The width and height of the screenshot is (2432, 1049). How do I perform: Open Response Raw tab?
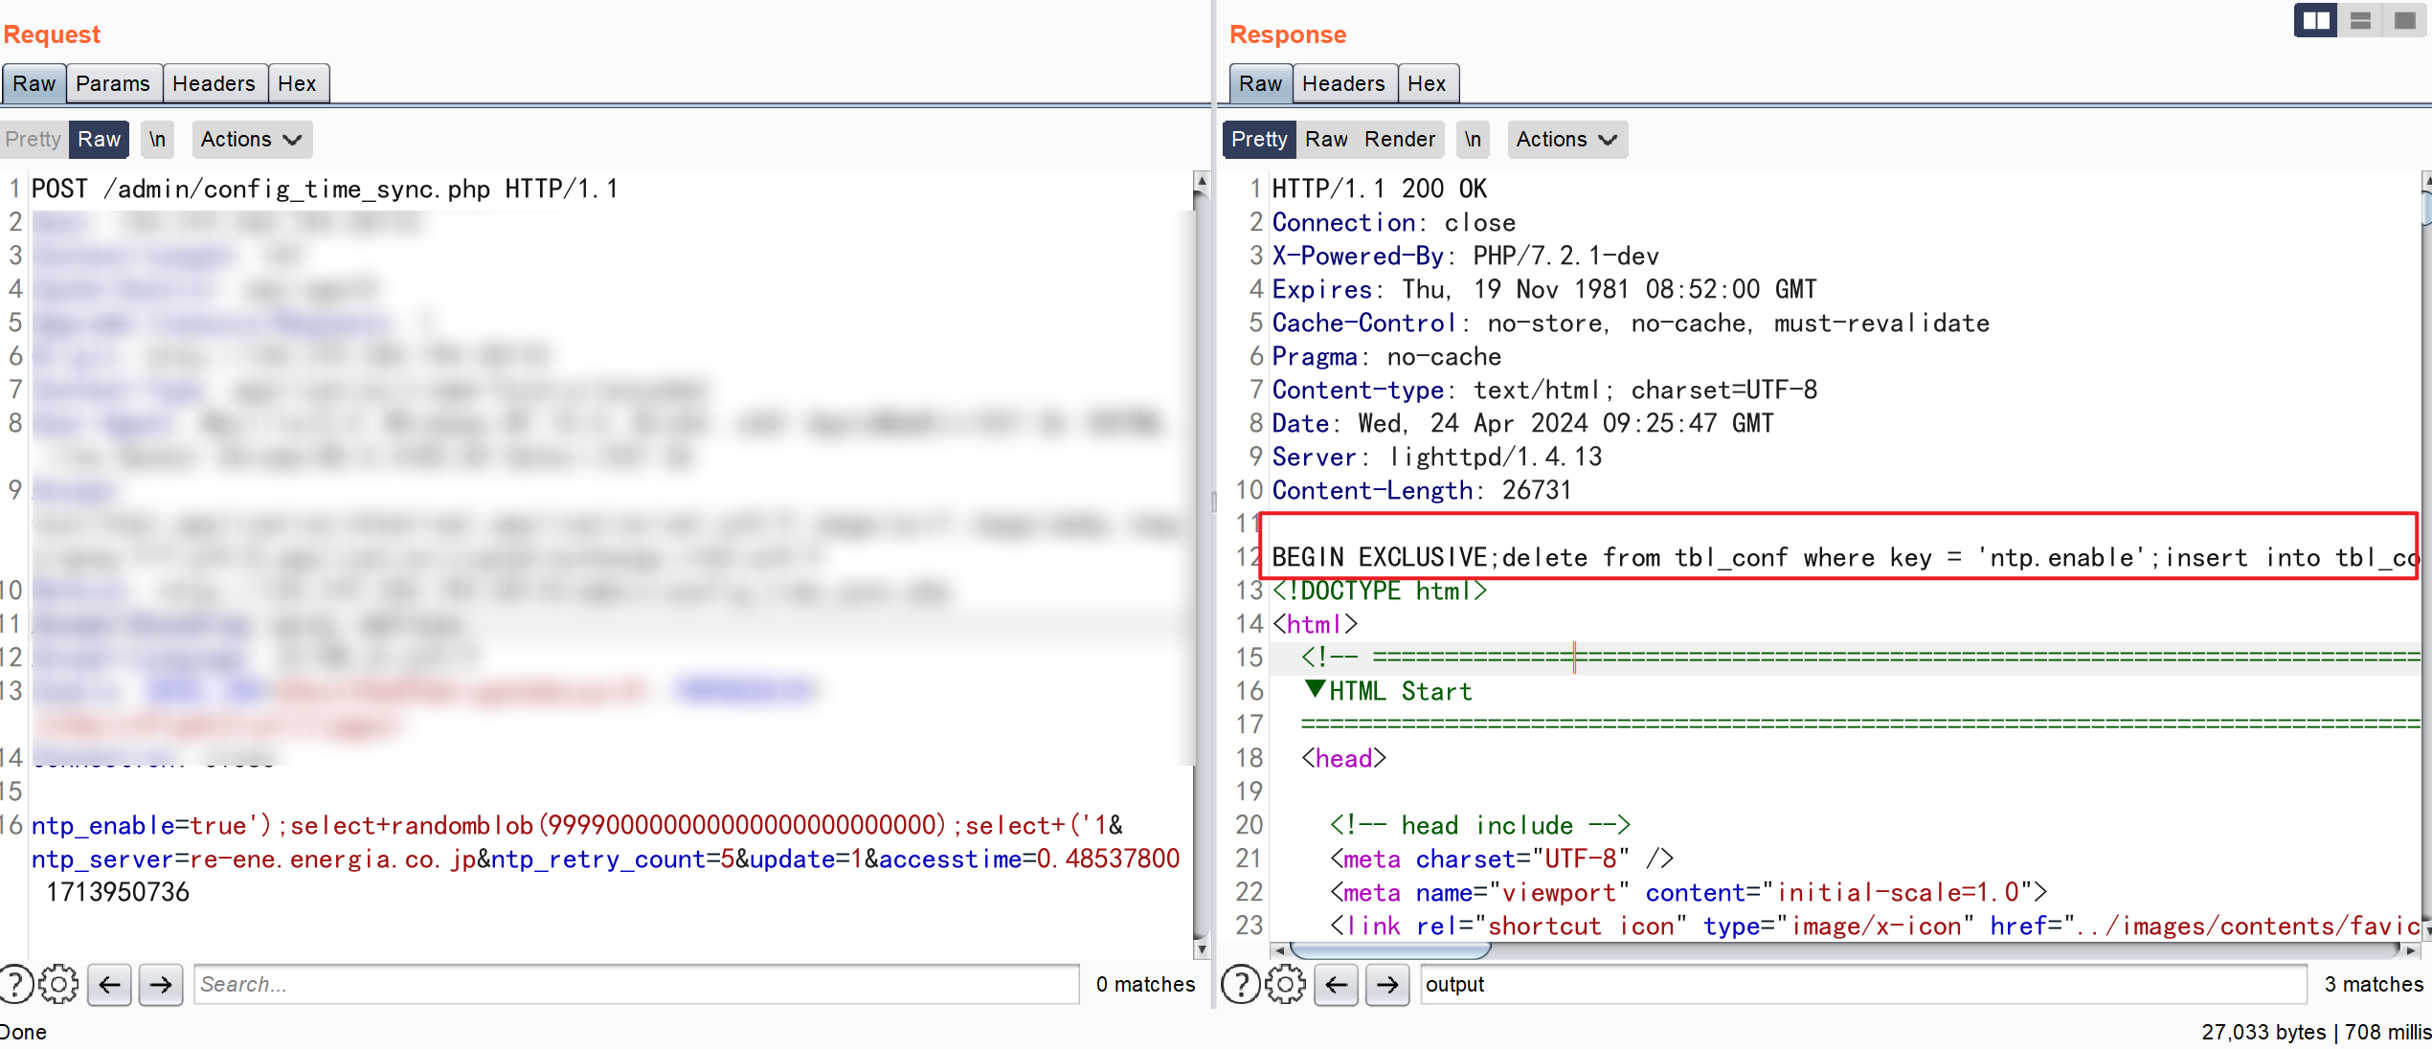point(1260,83)
